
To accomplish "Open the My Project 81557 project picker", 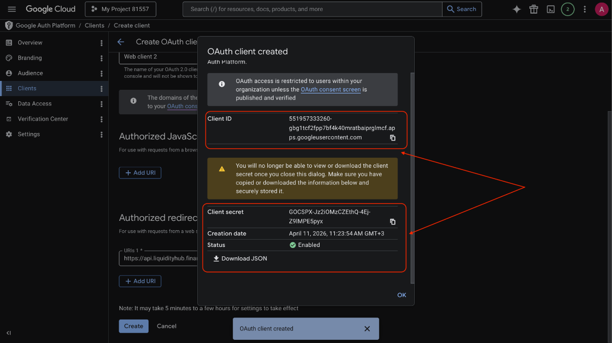I will coord(120,9).
